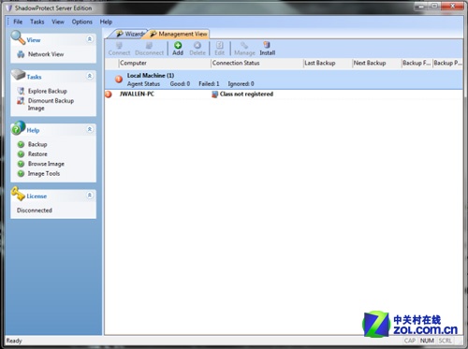Click the red status icon for JWALLEN-PC
The height and width of the screenshot is (349, 468).
pos(109,94)
